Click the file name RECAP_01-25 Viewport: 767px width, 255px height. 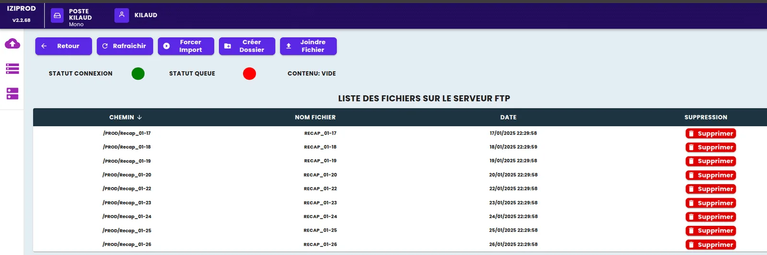pyautogui.click(x=320, y=231)
